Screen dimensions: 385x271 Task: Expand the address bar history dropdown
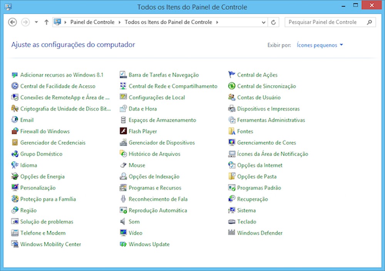tap(263, 22)
